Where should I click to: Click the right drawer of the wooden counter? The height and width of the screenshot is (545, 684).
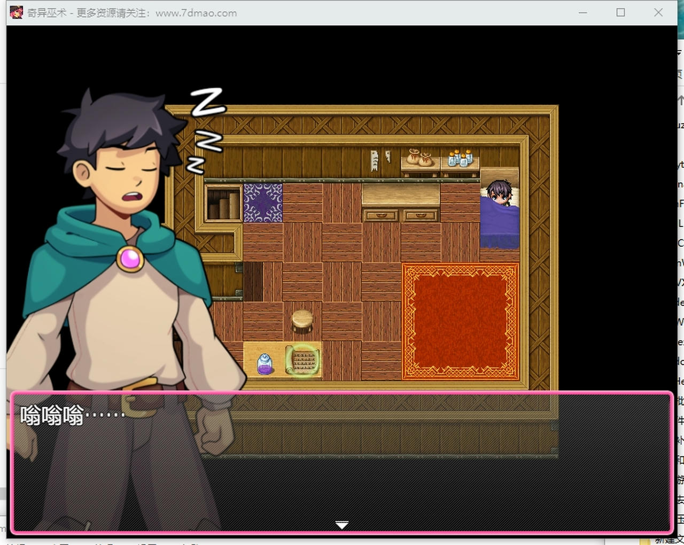420,215
